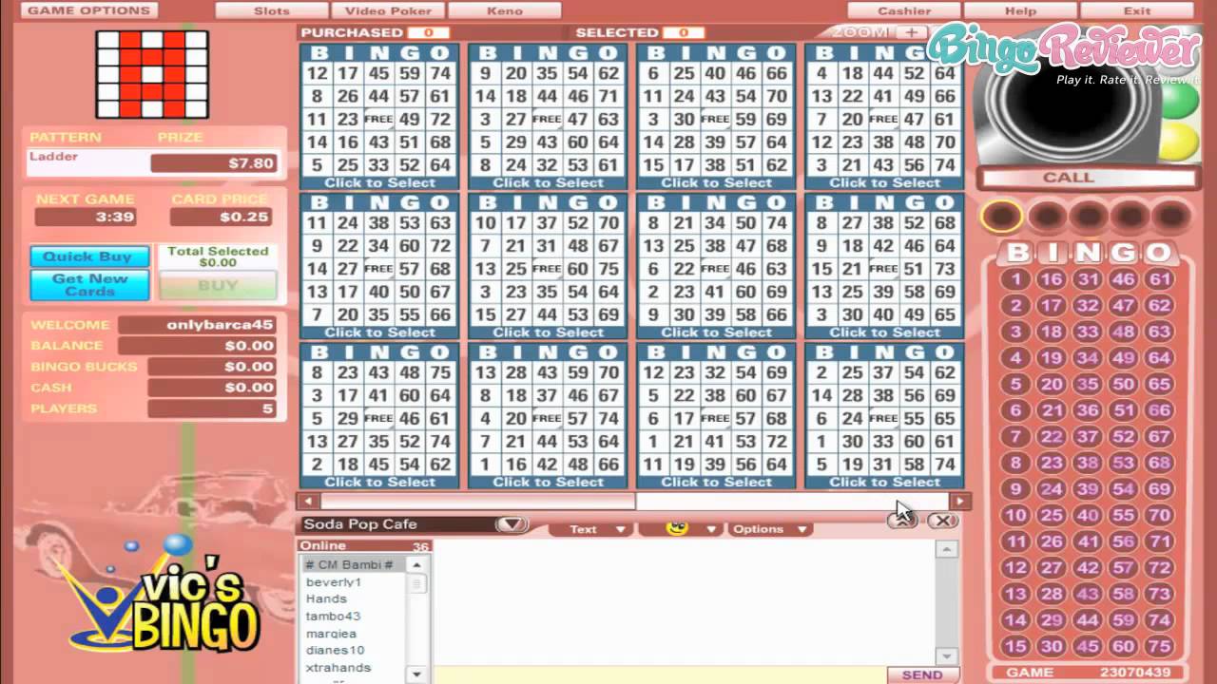Click ball number 66 on call board

(x=1159, y=410)
